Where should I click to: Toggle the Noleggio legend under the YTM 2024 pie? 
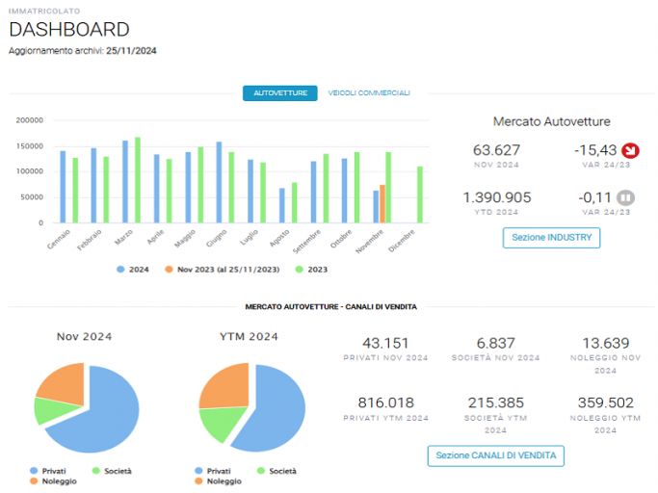tap(218, 481)
